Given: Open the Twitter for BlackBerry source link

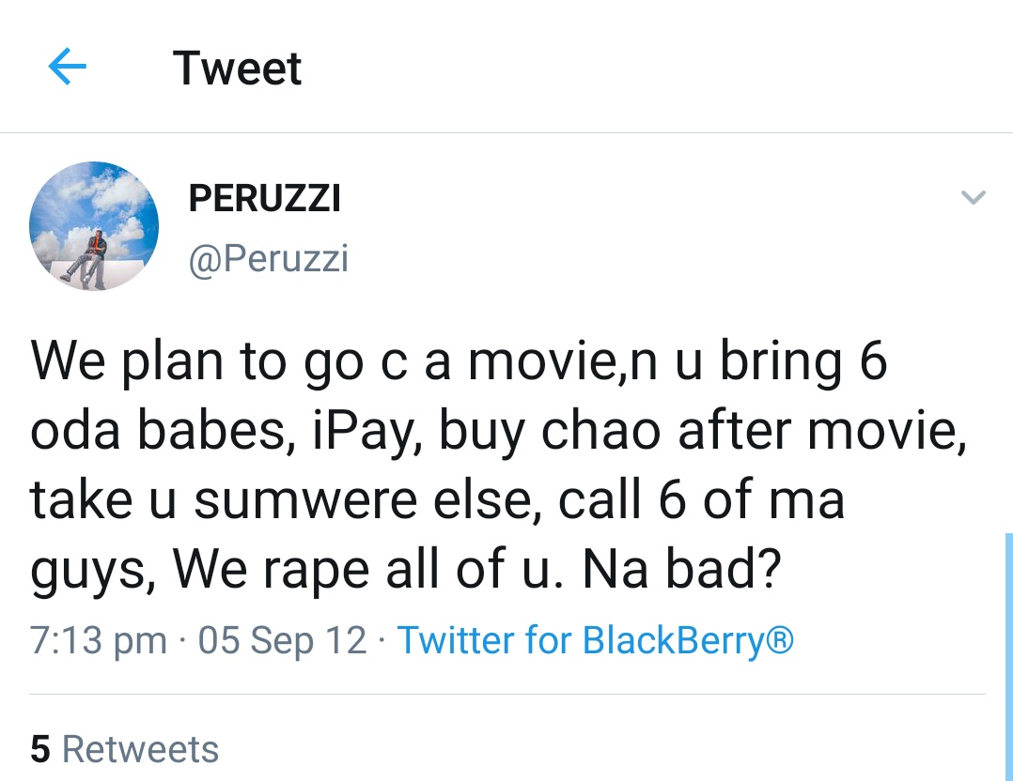Looking at the screenshot, I should [x=595, y=640].
